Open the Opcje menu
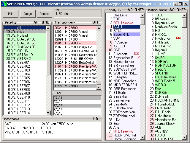 coord(28,14)
